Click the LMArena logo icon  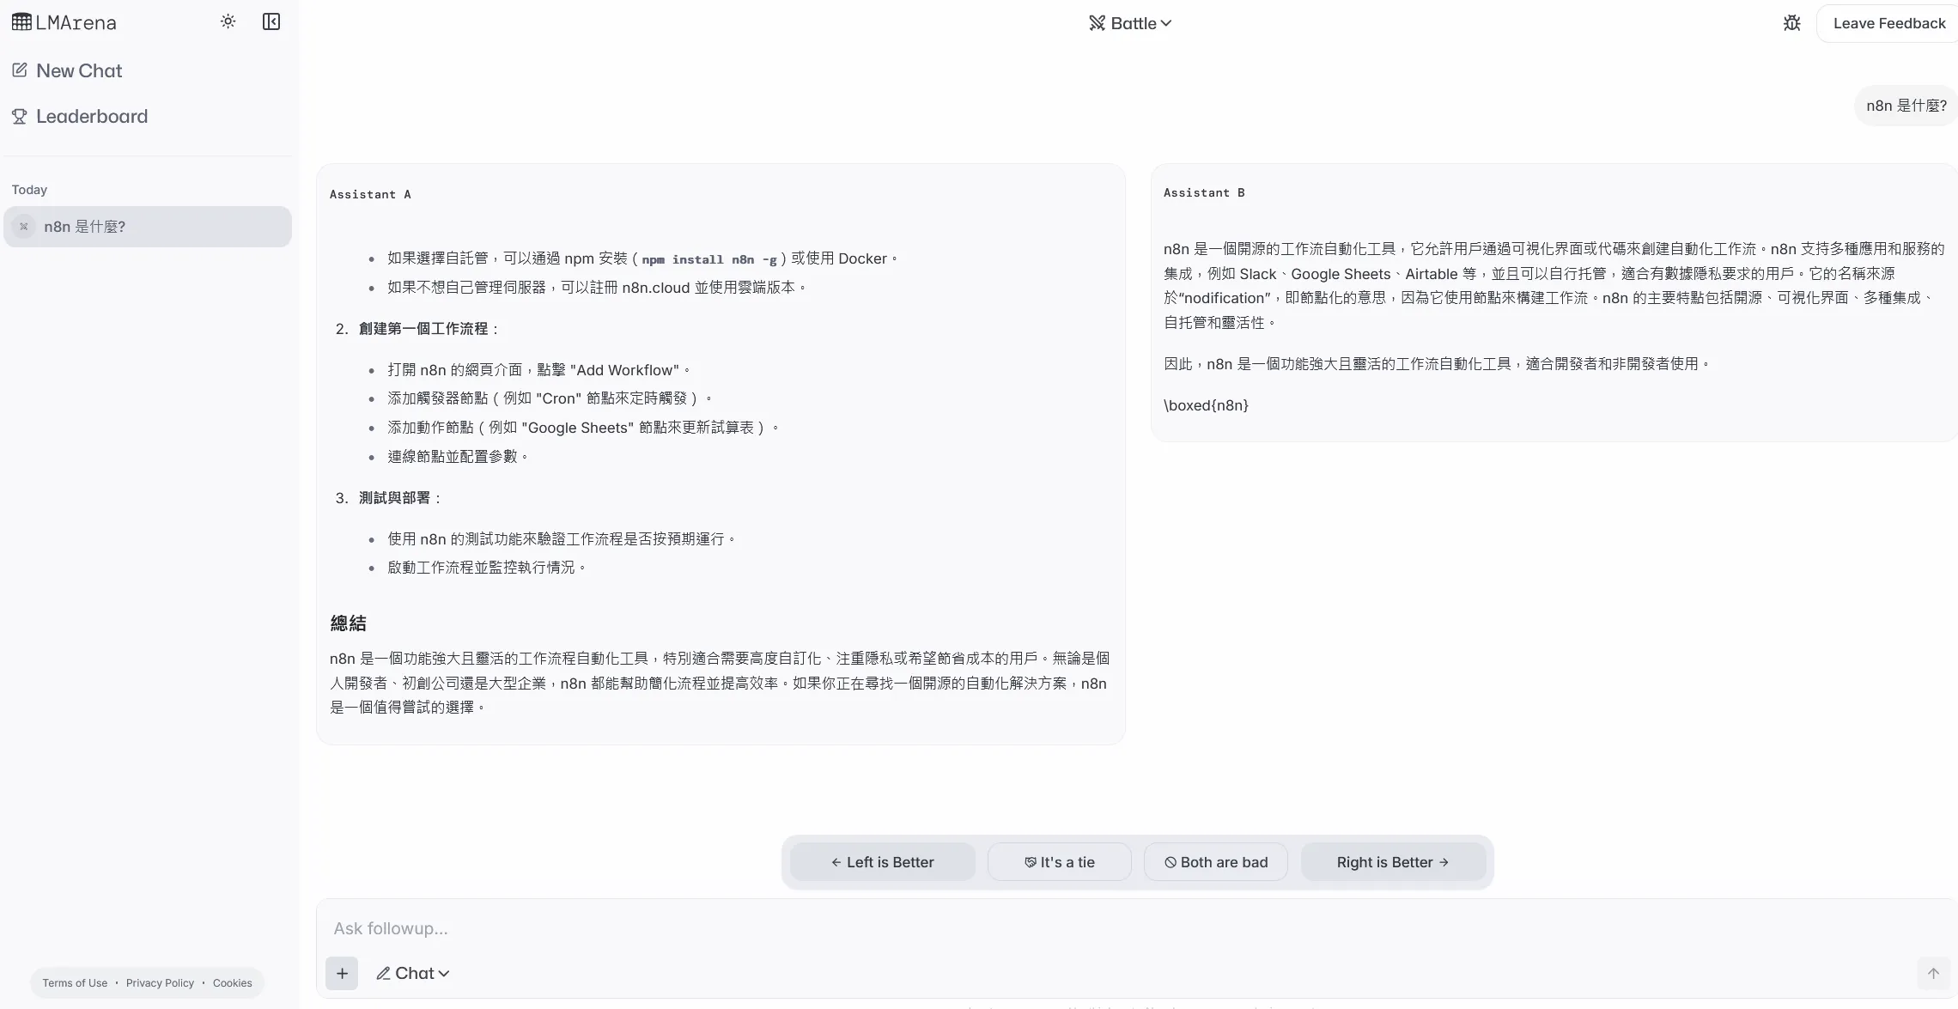[x=21, y=22]
